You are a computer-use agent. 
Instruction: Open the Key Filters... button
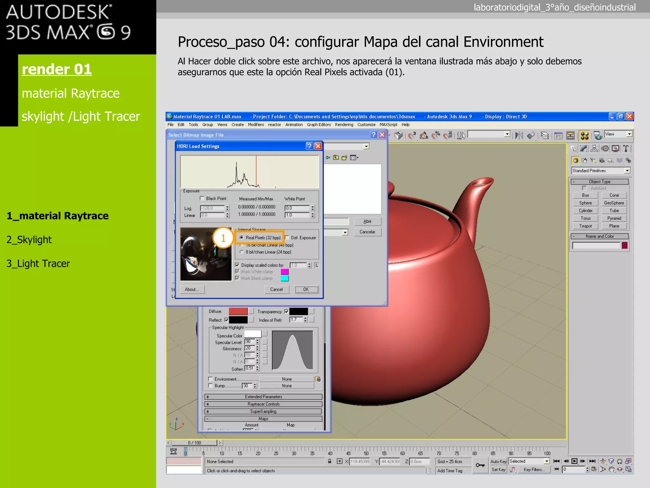[534, 470]
